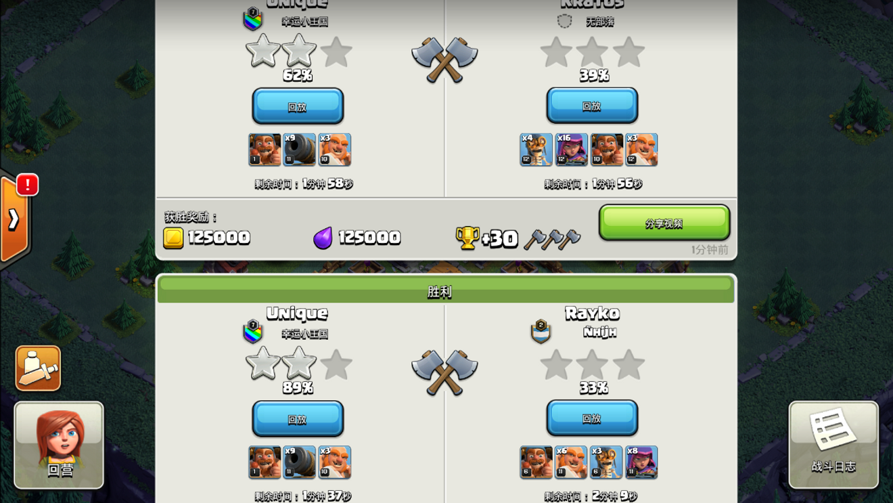Viewport: 893px width, 503px height.
Task: Select the x8 archer icon in Rayko's army
Action: 641,462
